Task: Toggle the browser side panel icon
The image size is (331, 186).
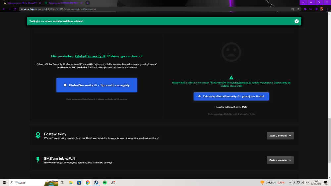Action: coord(316,9)
